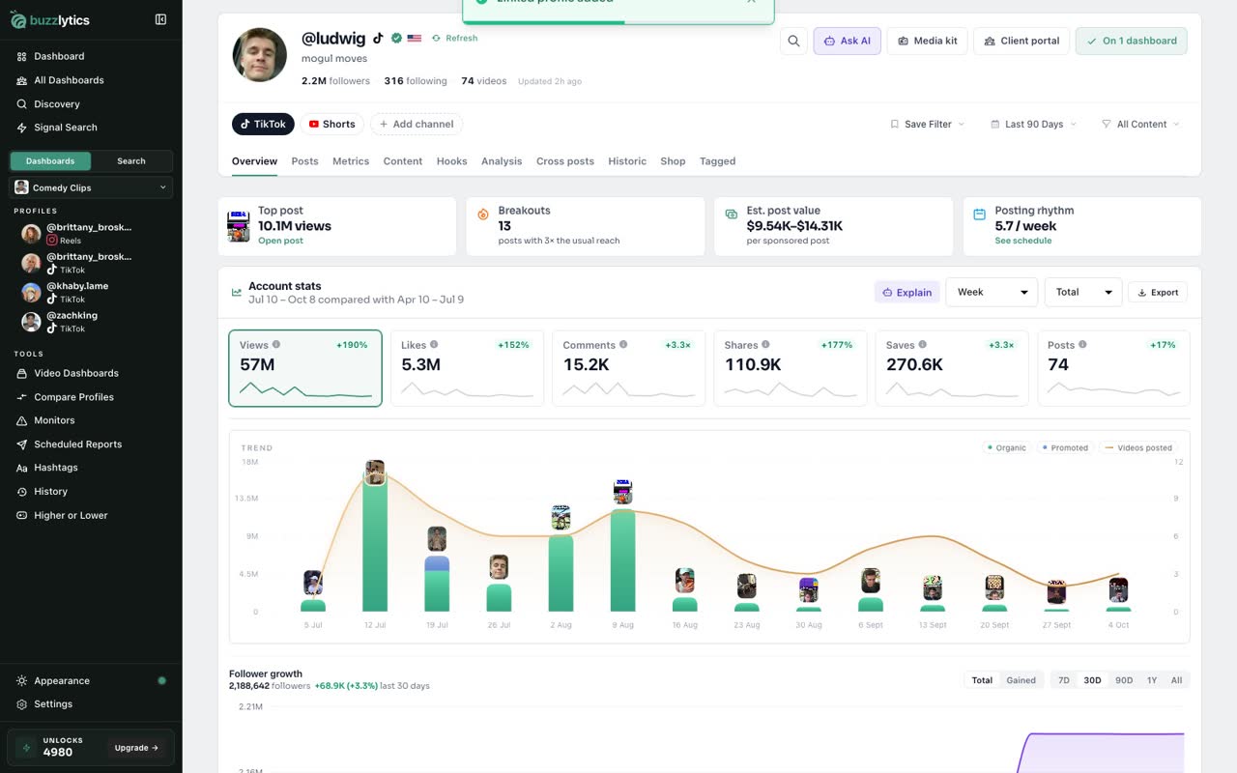Click the Views info icon
This screenshot has width=1237, height=773.
tap(276, 344)
